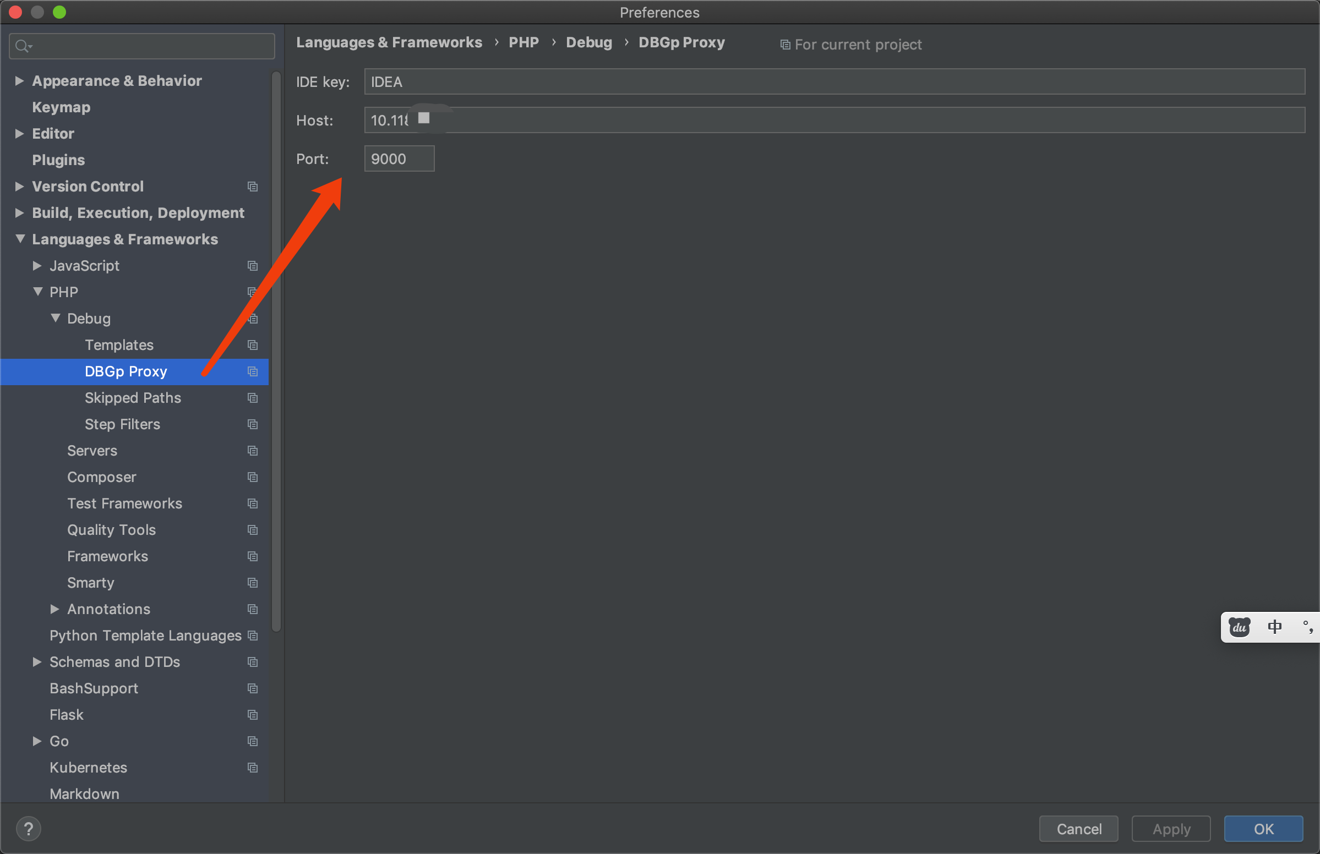Click the help question mark icon

(x=28, y=829)
